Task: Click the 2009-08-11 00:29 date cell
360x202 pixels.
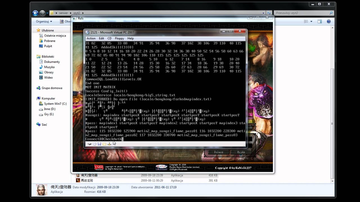Action: tap(152, 180)
